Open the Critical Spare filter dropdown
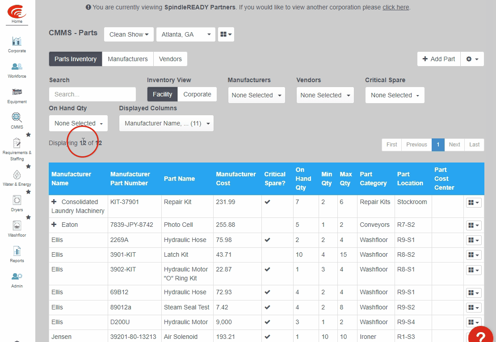The image size is (496, 342). click(x=395, y=95)
